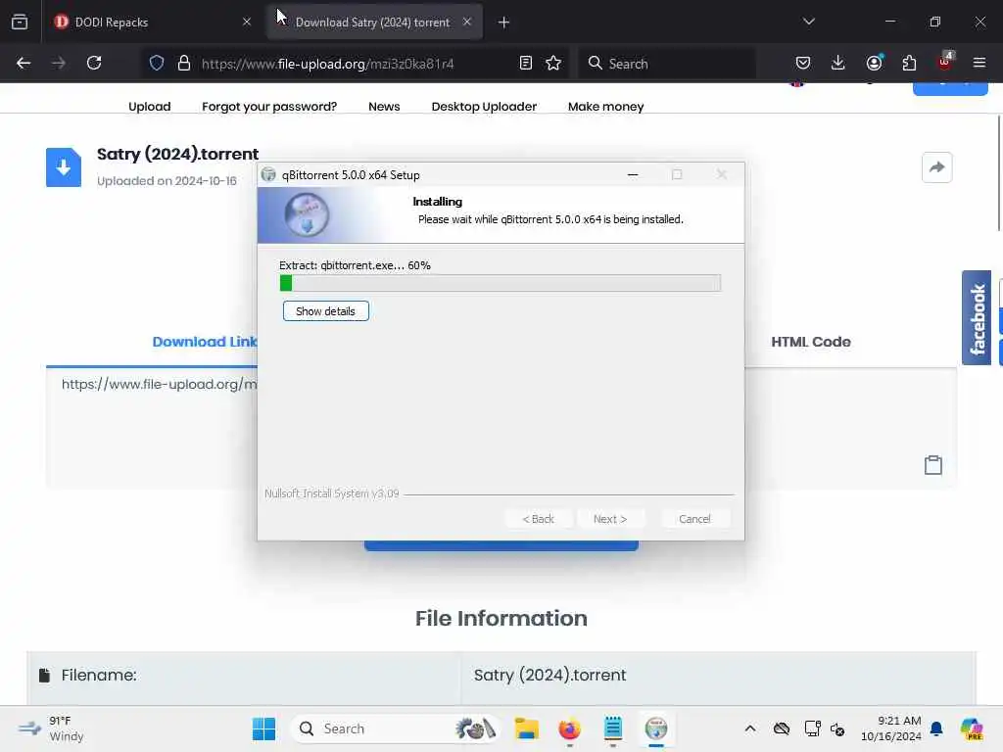Select the qBittorrent setup taskbar icon
This screenshot has width=1003, height=752.
(656, 728)
